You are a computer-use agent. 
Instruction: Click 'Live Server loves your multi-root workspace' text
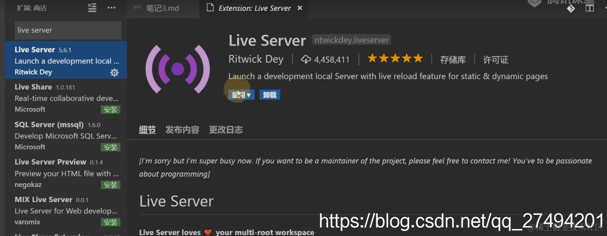pyautogui.click(x=227, y=232)
